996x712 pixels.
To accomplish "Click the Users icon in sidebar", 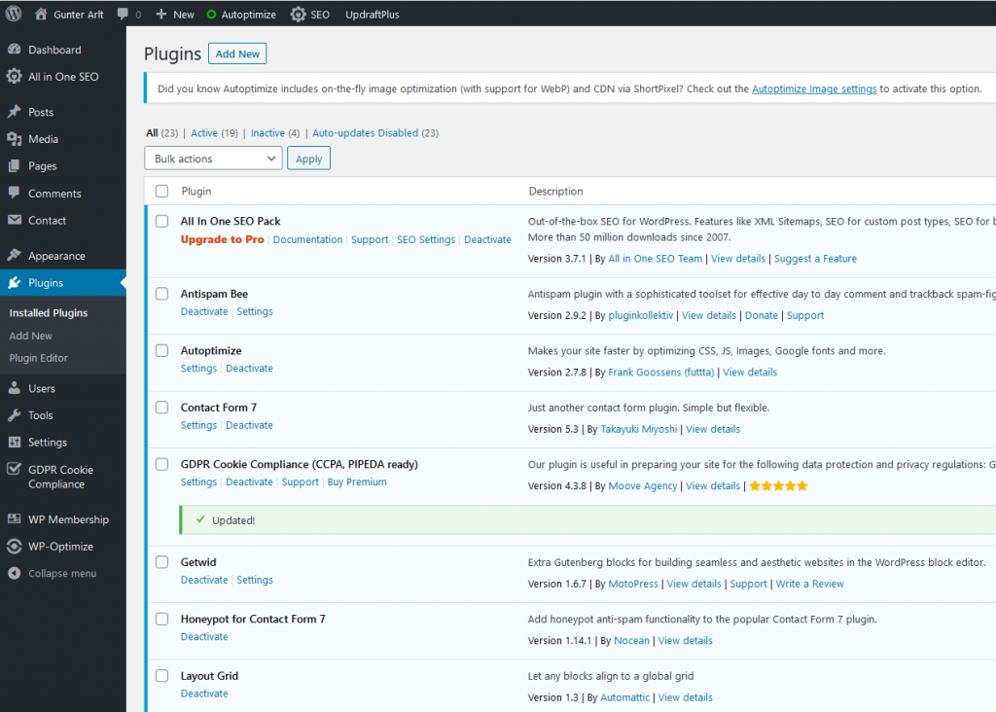I will 14,388.
